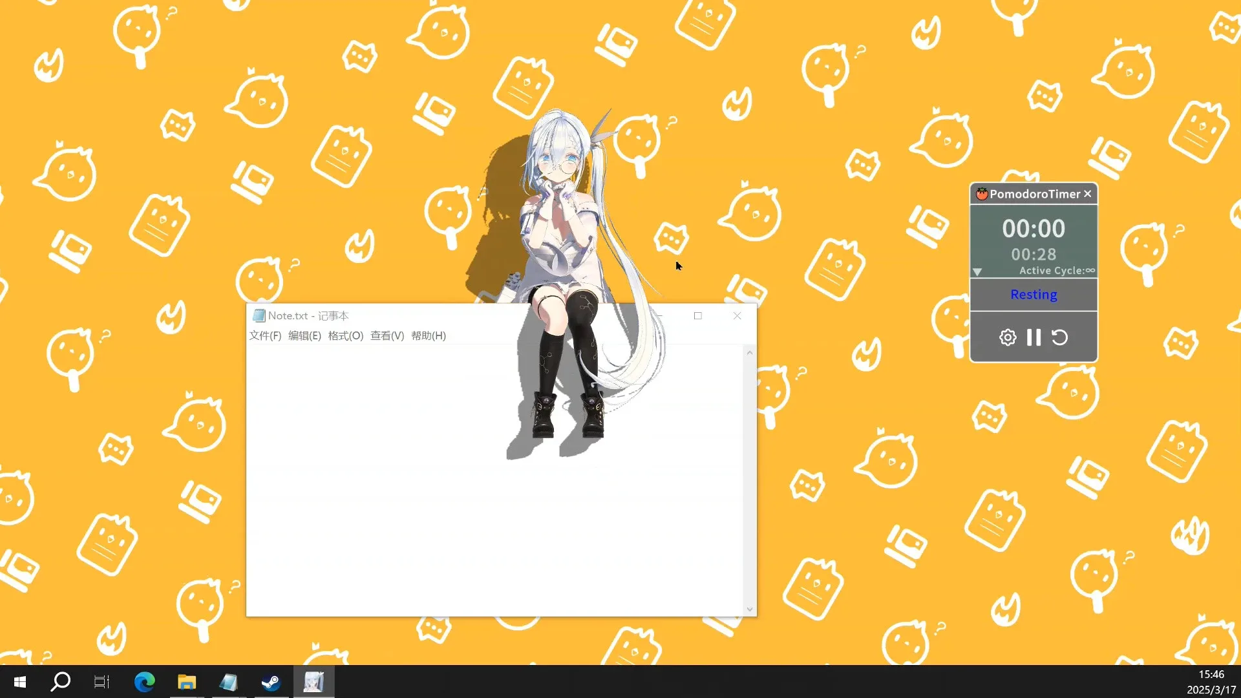Viewport: 1241px width, 698px height.
Task: Open File Explorer from the taskbar
Action: point(187,682)
